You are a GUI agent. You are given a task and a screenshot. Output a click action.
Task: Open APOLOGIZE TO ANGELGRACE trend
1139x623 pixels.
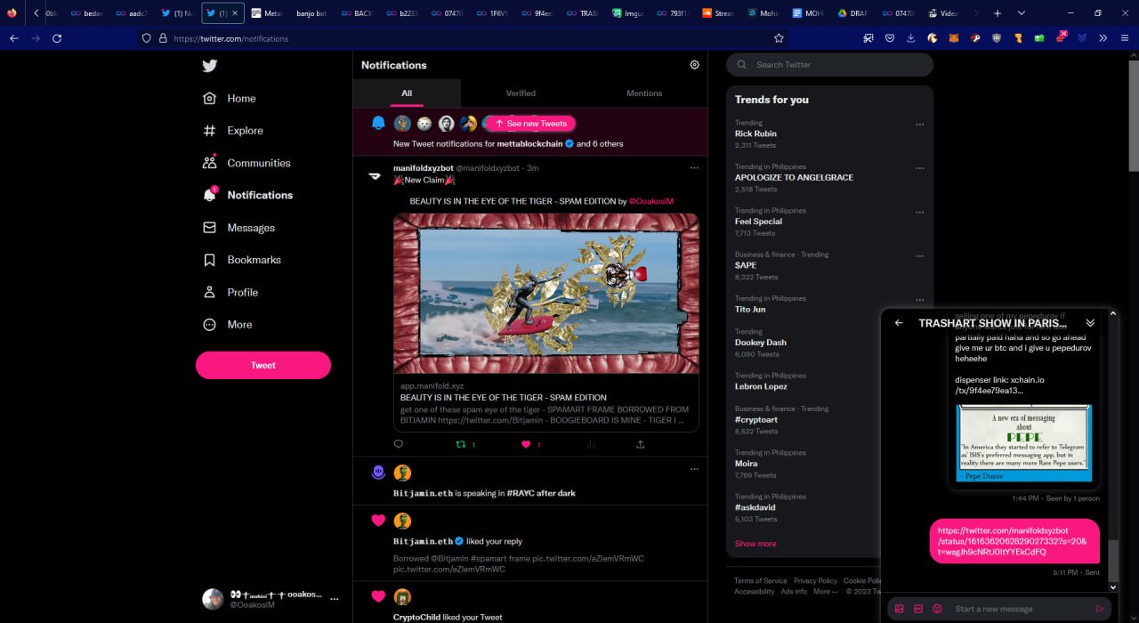(794, 177)
